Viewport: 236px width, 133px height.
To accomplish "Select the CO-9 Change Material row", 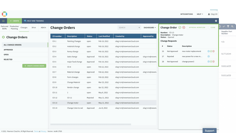I will [x=103, y=82].
